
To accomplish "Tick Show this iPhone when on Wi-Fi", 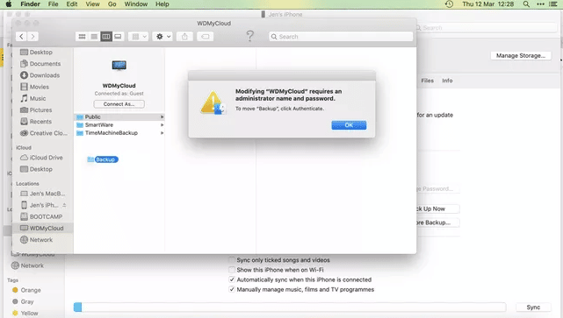I will [x=232, y=270].
